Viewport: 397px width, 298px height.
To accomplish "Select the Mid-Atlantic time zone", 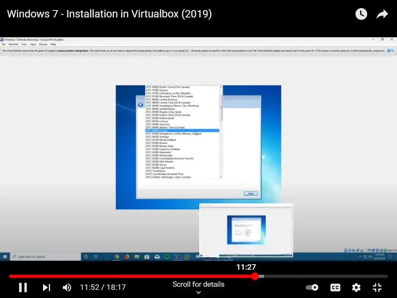I will tap(182, 161).
